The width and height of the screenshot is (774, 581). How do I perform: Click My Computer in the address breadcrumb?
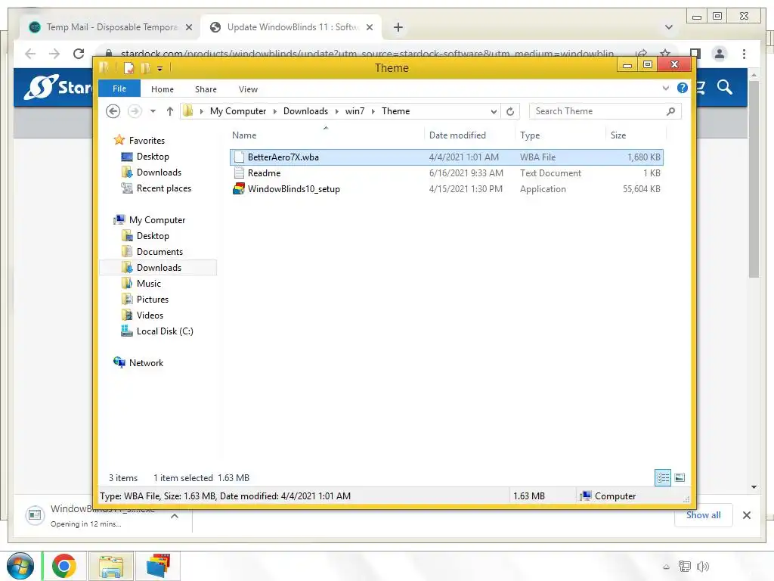pyautogui.click(x=238, y=111)
